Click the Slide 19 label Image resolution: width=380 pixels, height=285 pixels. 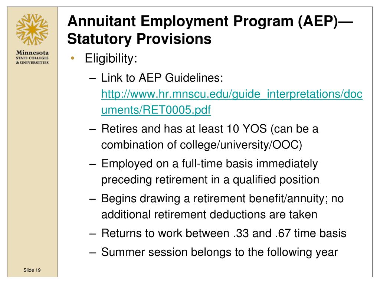pos(32,270)
